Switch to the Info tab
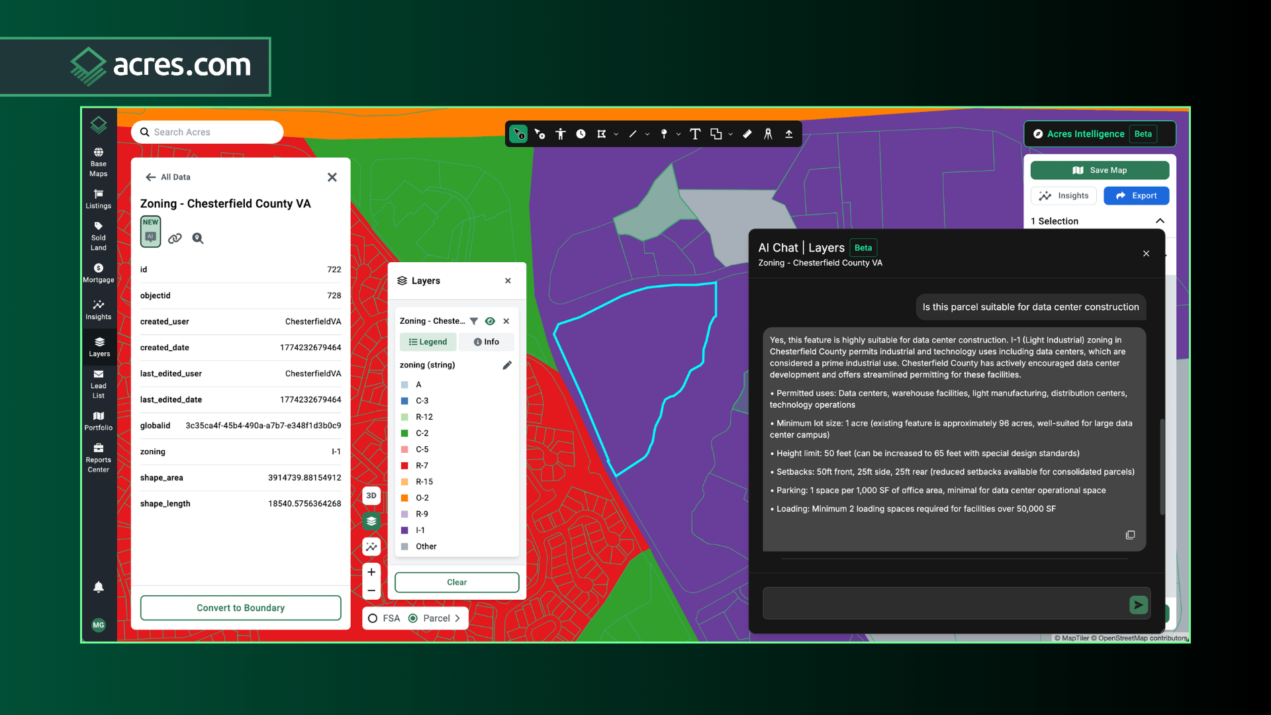 [487, 342]
